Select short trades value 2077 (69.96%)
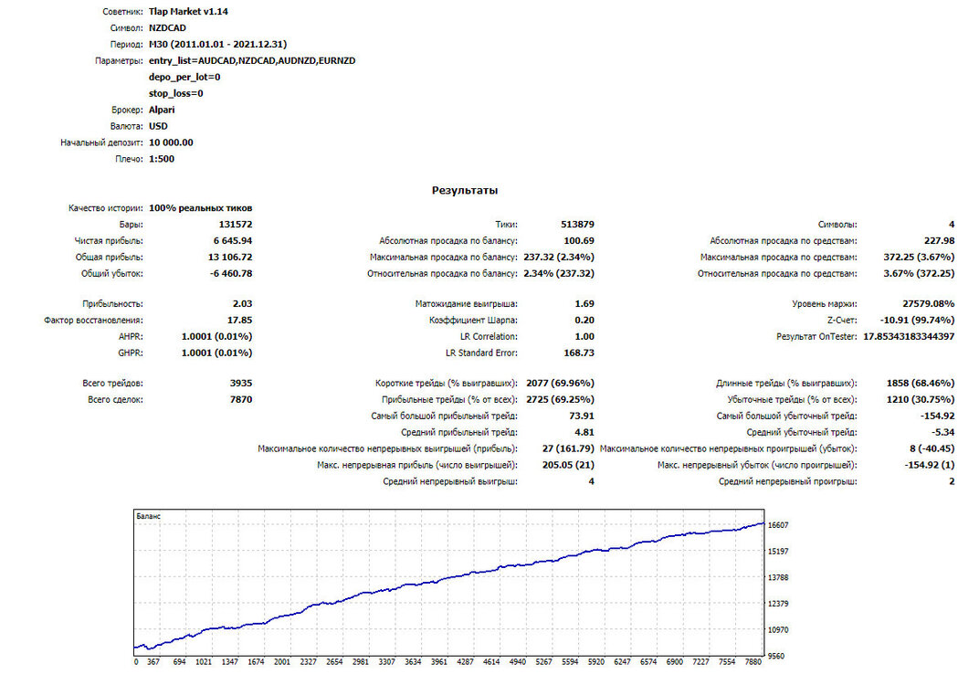The image size is (979, 685). tap(560, 383)
